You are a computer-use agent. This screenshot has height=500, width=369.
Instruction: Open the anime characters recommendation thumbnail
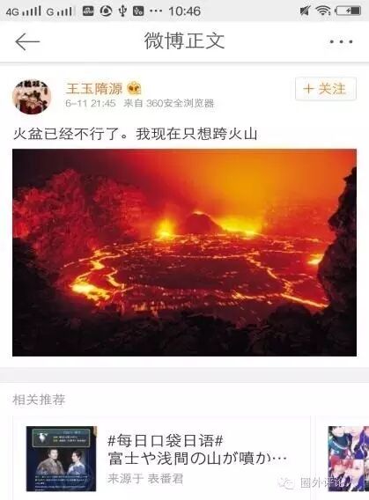click(348, 459)
